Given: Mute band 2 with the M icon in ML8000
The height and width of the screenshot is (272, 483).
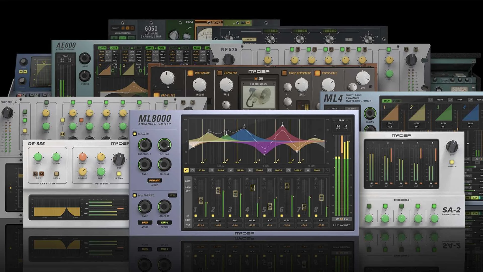Looking at the screenshot, I should [x=212, y=179].
